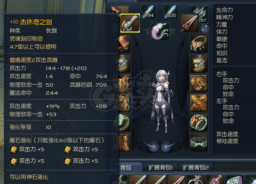This screenshot has height=184, width=256.
Task: Click the off-hand brown sword slot
Action: [x=189, y=23]
